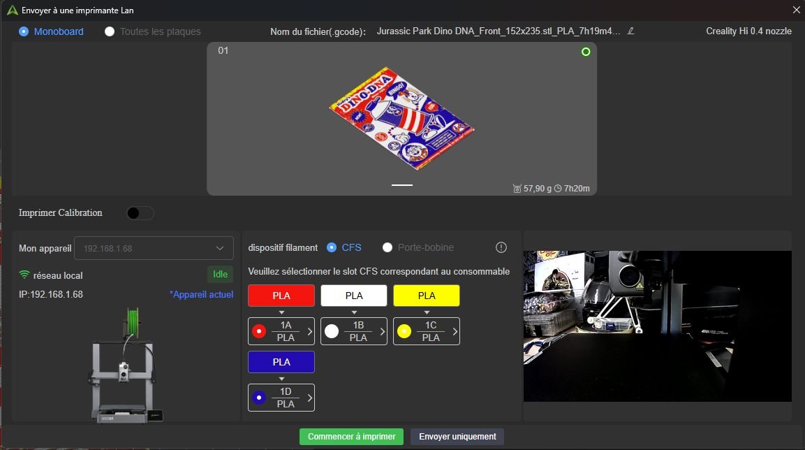Close the Envoyer à une imprimante Lan dialog
The image size is (805, 450).
tap(796, 10)
